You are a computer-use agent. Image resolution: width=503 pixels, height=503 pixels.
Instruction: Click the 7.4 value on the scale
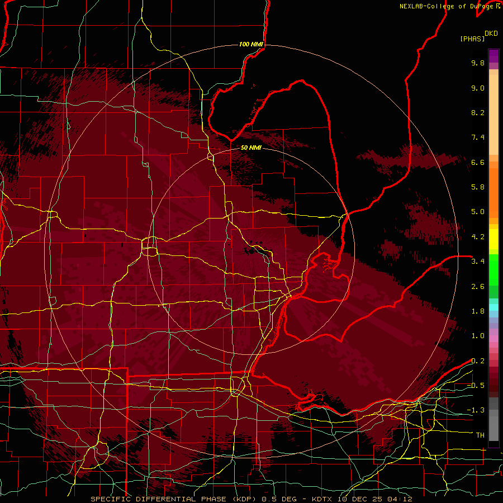(478, 137)
